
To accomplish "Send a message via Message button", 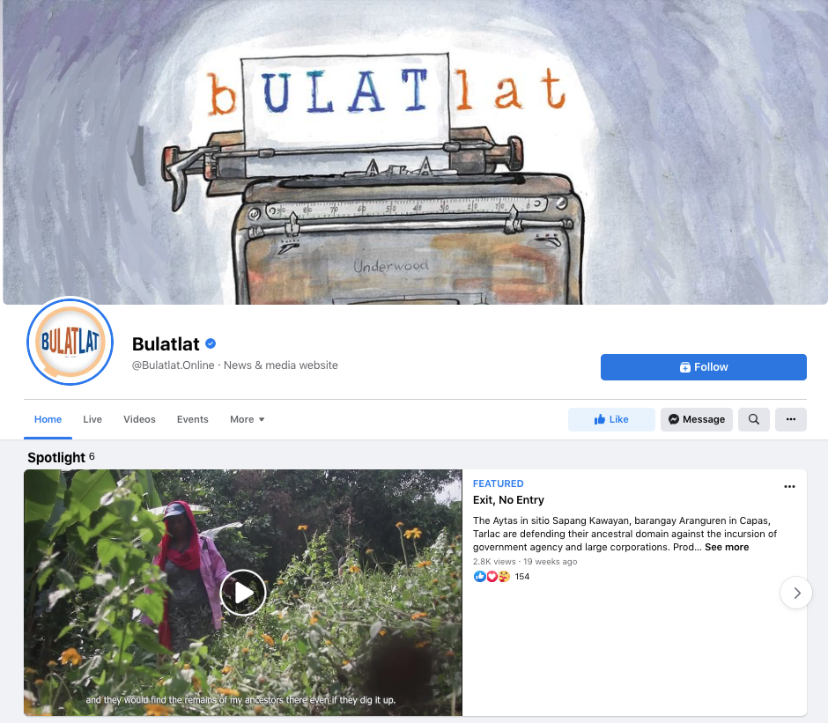I will (697, 419).
